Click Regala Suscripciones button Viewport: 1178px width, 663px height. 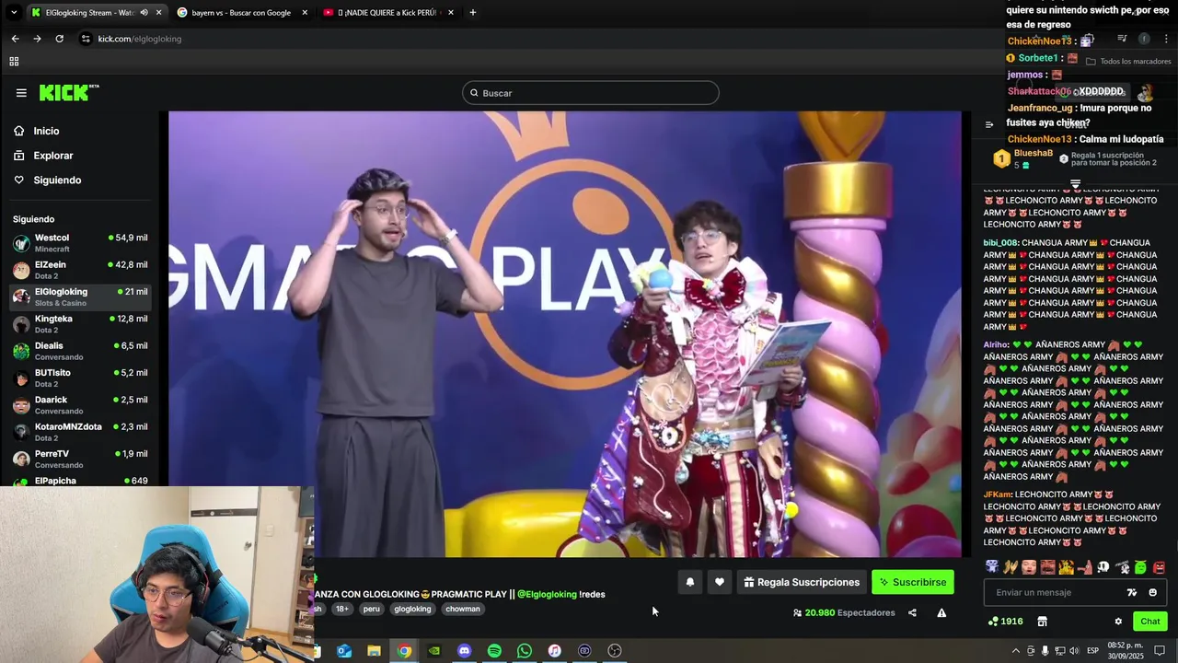coord(802,582)
